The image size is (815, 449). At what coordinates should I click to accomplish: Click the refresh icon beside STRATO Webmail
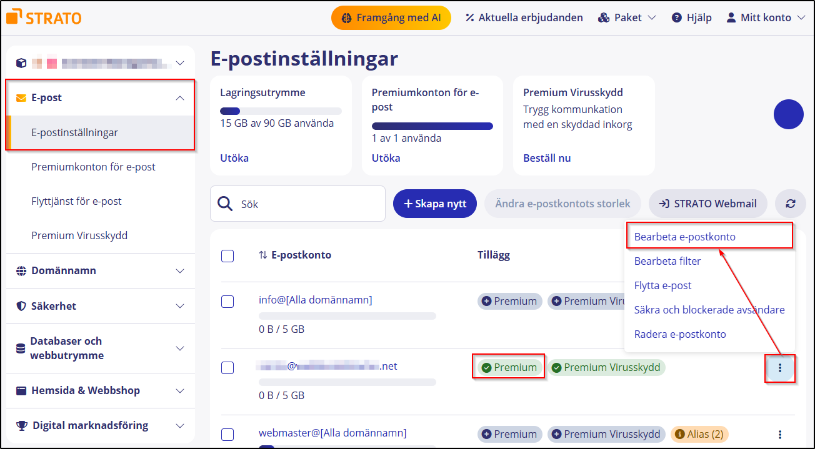click(790, 203)
